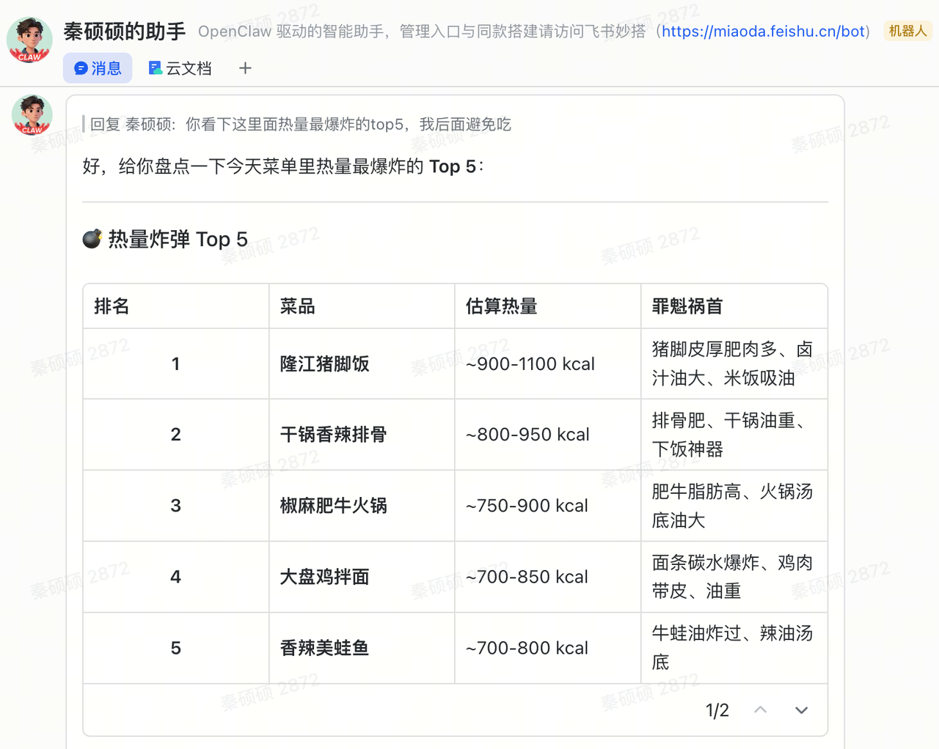The height and width of the screenshot is (749, 939).
Task: Click the 机器人 badge
Action: tap(907, 31)
